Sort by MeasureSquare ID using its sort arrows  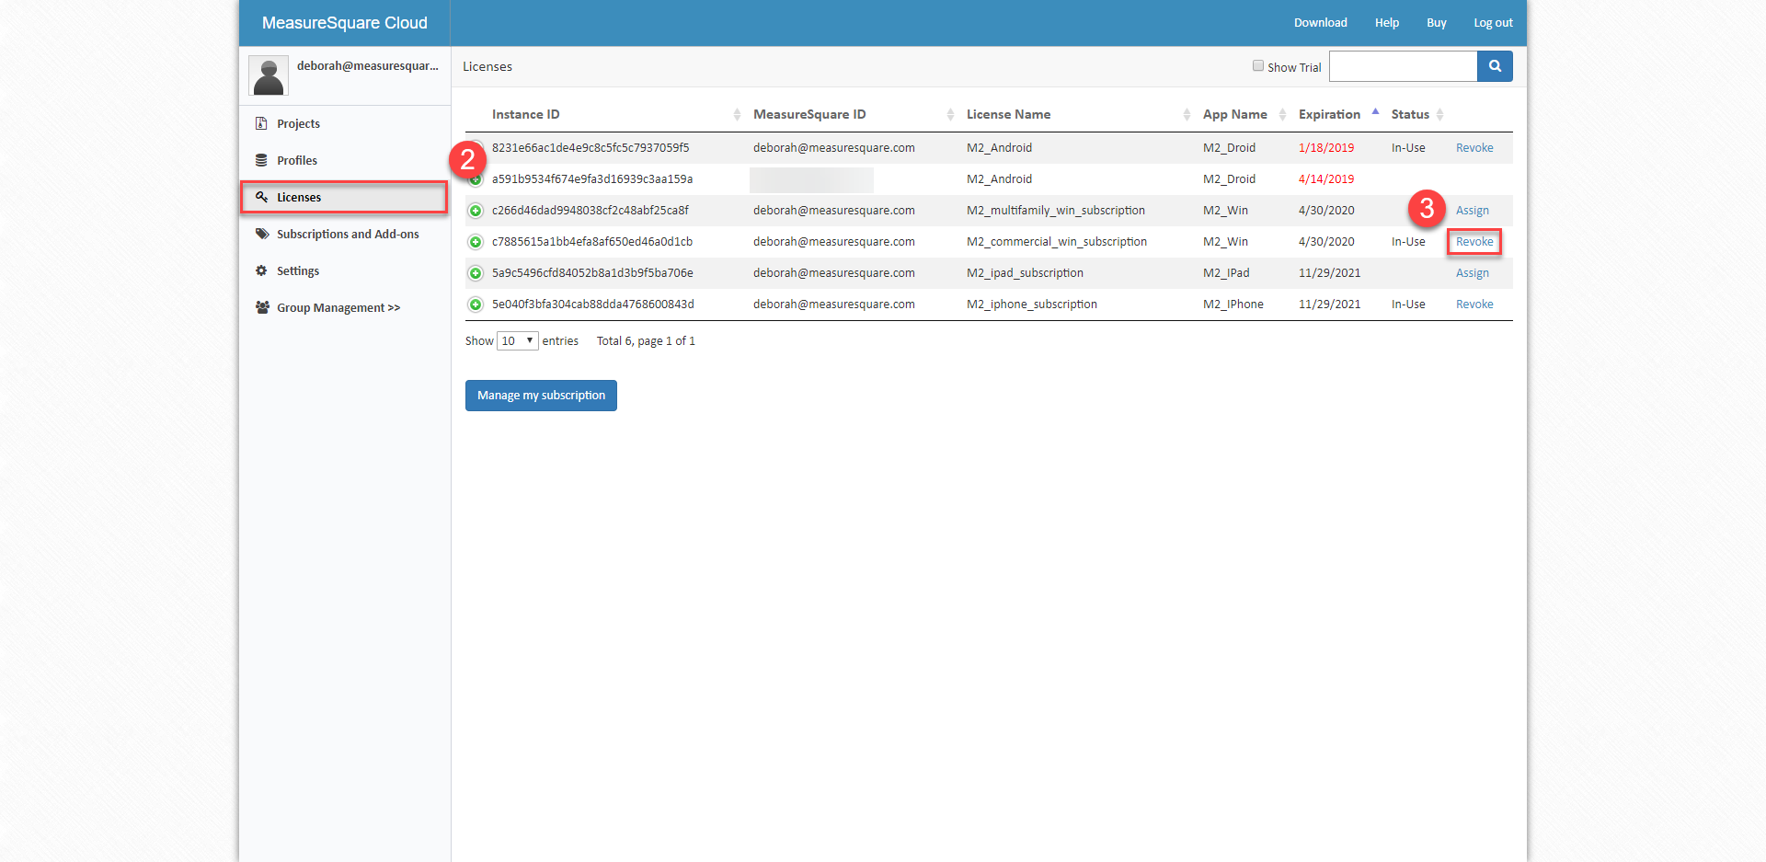click(950, 114)
